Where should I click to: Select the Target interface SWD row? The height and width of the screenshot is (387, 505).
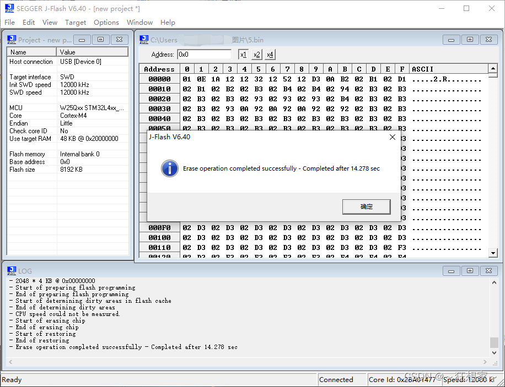[x=68, y=77]
